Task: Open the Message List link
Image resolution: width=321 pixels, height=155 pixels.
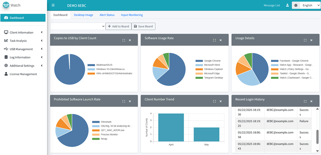Action: (x=272, y=5)
